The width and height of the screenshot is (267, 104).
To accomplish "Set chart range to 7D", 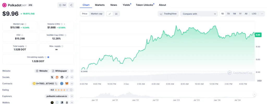I will coord(228,14).
